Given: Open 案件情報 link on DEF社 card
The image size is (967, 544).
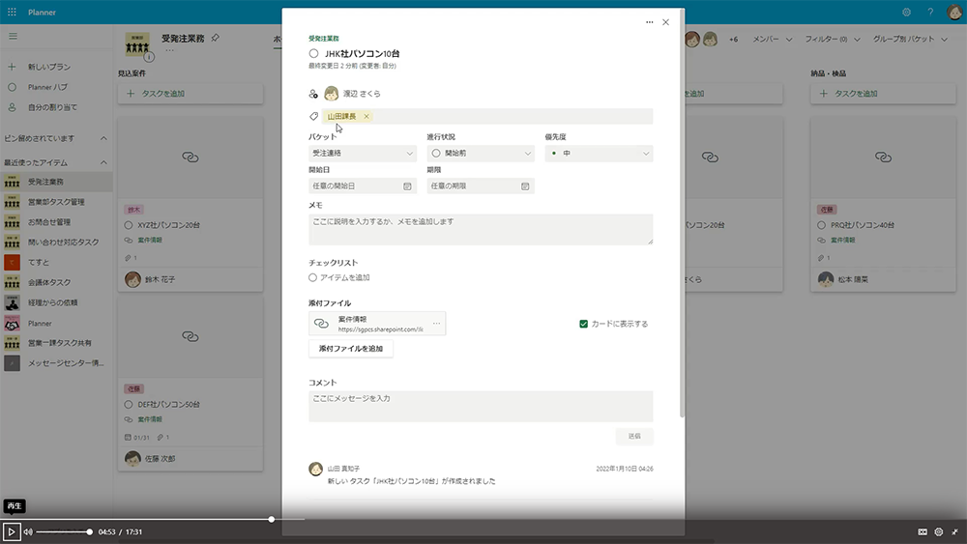Looking at the screenshot, I should tap(150, 419).
